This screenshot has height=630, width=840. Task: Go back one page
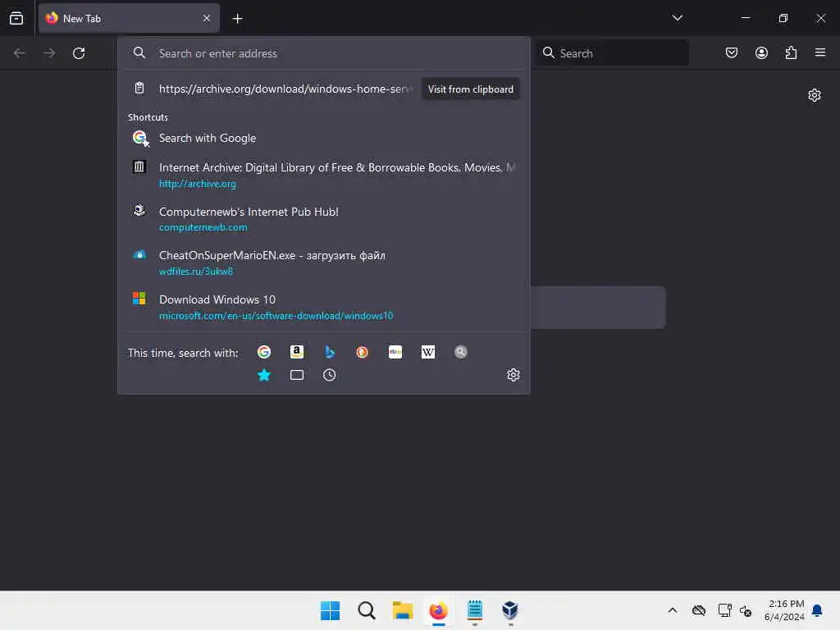(20, 53)
